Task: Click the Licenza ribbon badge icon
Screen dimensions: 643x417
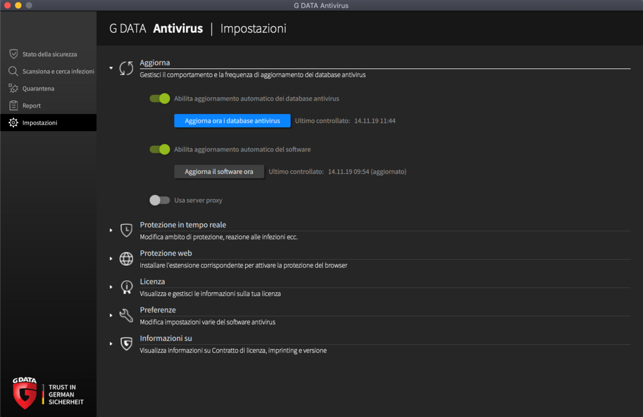Action: tap(126, 287)
